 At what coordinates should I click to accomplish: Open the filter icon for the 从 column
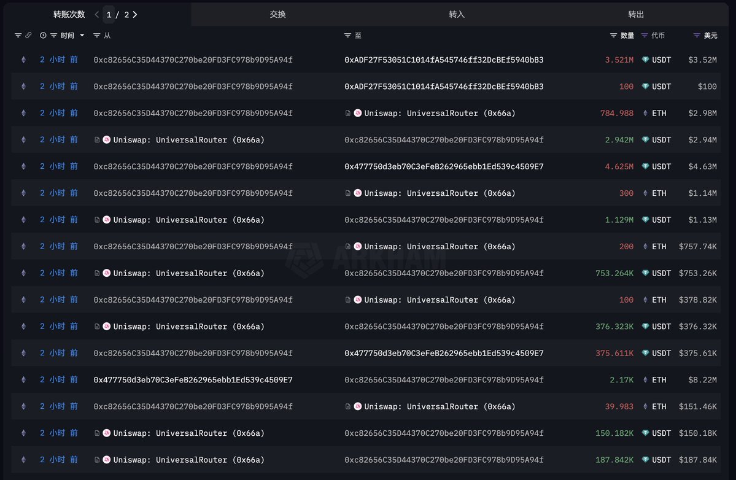tap(97, 35)
